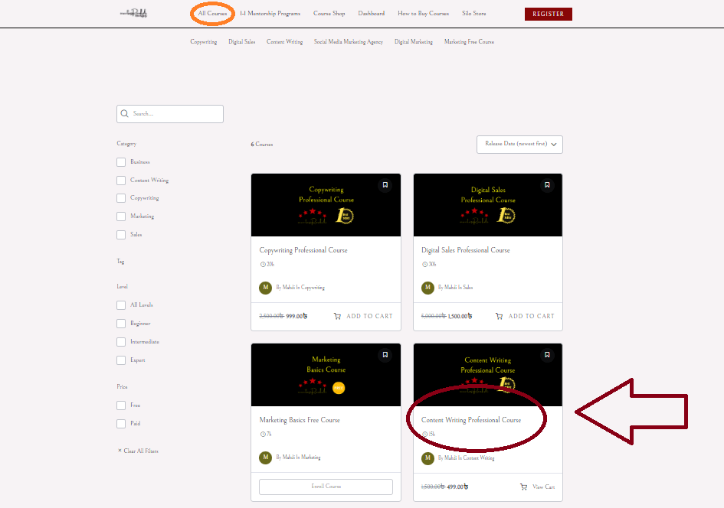Open Content Writing Professional Course thumbnail
The height and width of the screenshot is (508, 724).
(488, 375)
